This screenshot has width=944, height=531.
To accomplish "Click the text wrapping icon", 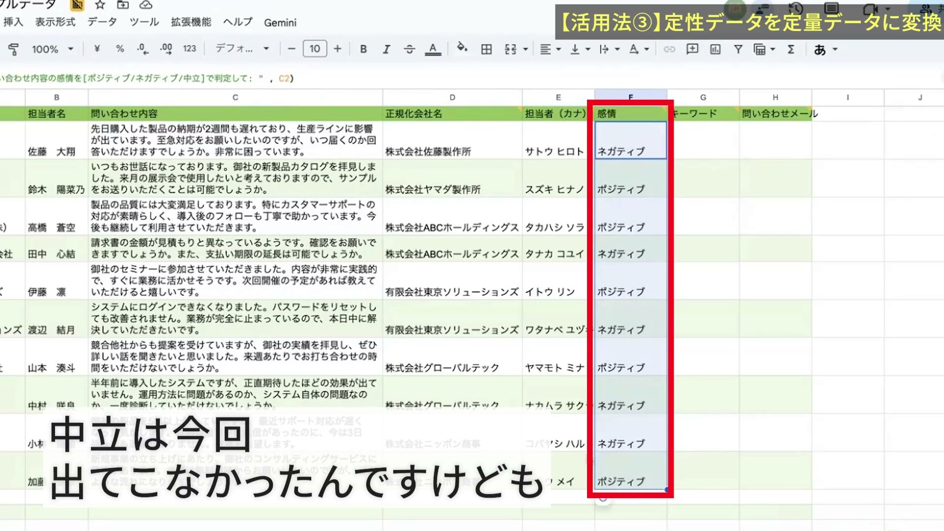I will pyautogui.click(x=604, y=49).
